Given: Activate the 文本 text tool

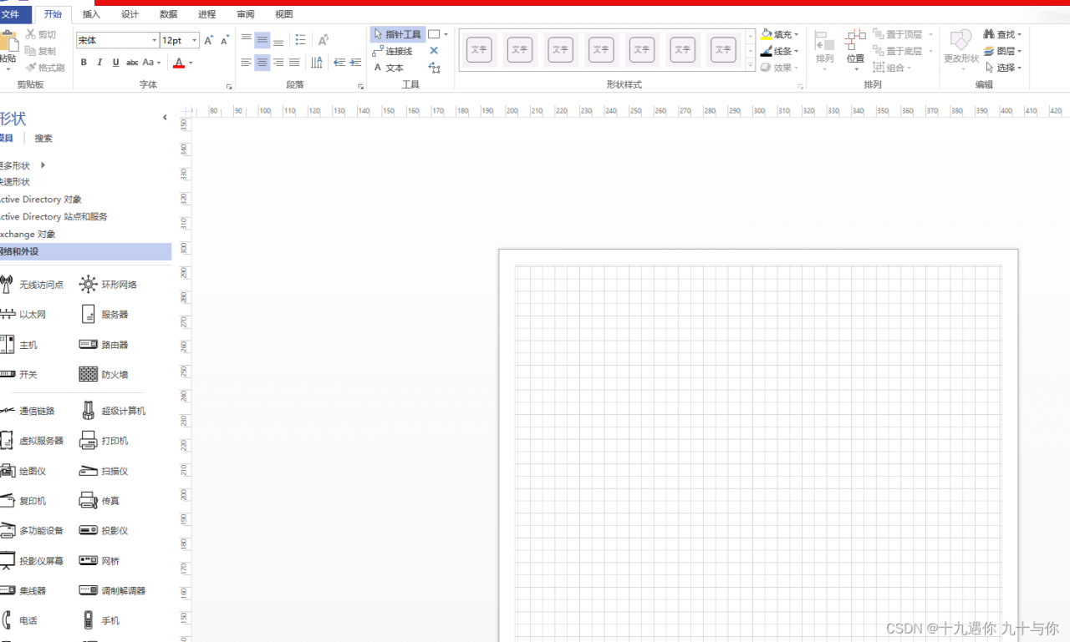Looking at the screenshot, I should click(388, 68).
